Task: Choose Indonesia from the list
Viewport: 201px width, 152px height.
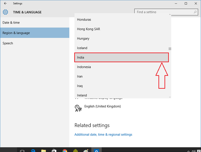Action: pos(121,67)
